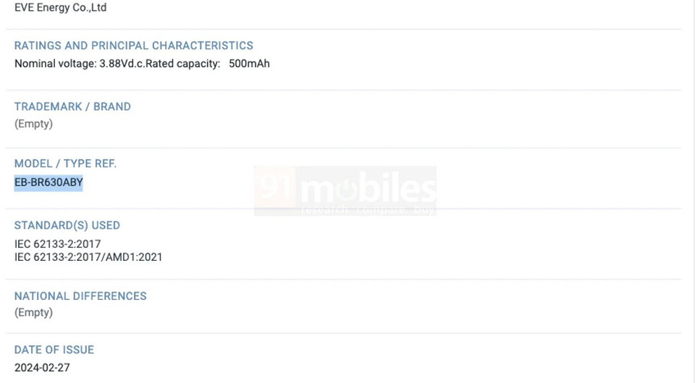
Task: Click the IEC 62133-2:2017 standard line
Action: pyautogui.click(x=58, y=244)
